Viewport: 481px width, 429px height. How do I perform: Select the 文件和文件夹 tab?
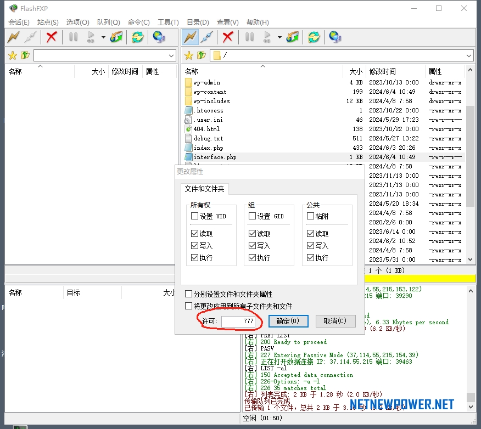204,189
